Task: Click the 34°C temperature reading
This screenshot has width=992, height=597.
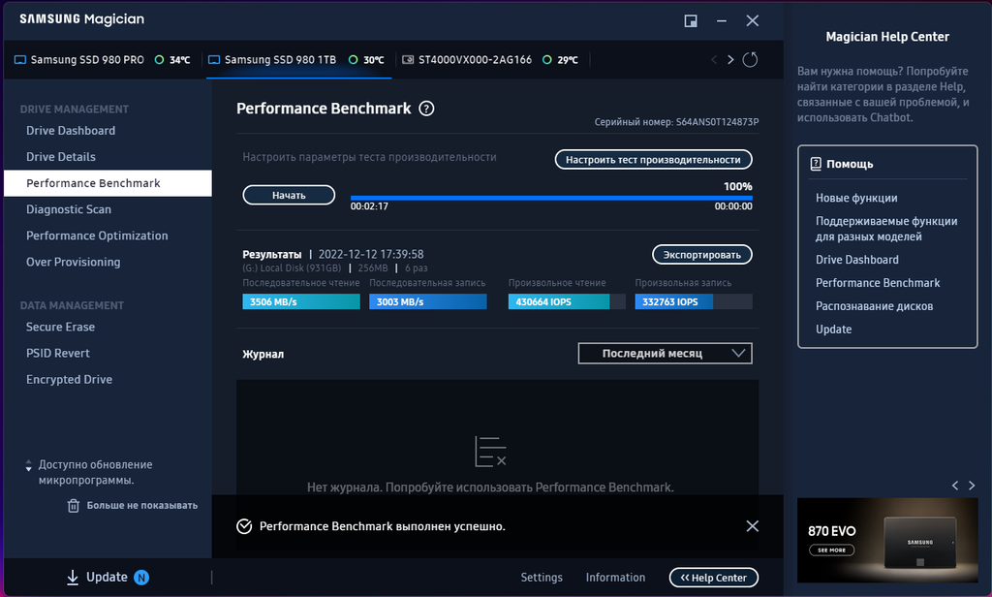Action: point(179,60)
